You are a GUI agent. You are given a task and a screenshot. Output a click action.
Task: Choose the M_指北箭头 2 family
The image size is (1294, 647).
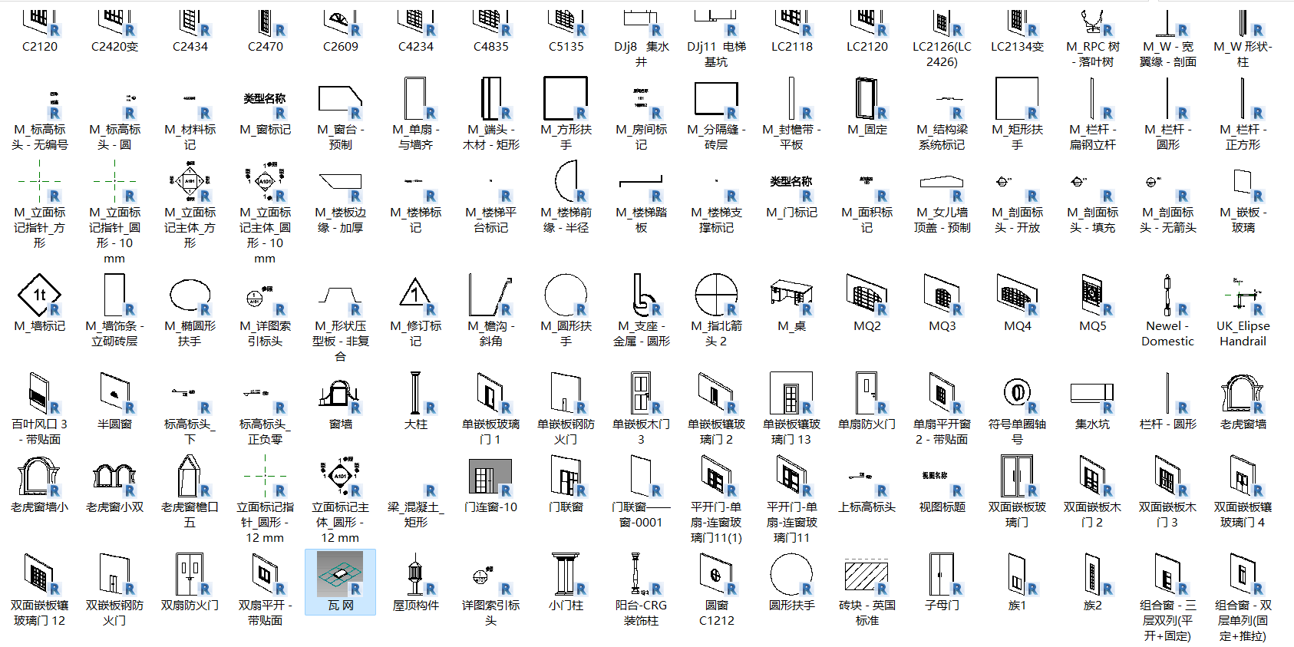click(716, 310)
